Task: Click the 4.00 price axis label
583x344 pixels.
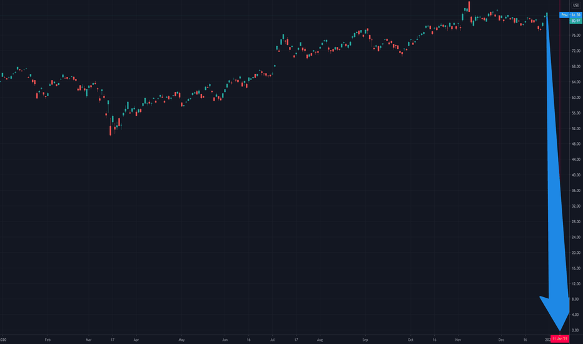Action: (575, 315)
